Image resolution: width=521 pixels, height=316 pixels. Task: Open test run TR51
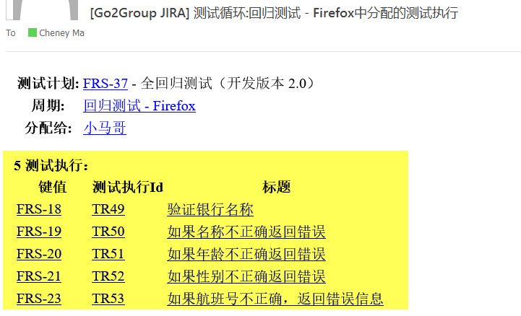pos(108,254)
